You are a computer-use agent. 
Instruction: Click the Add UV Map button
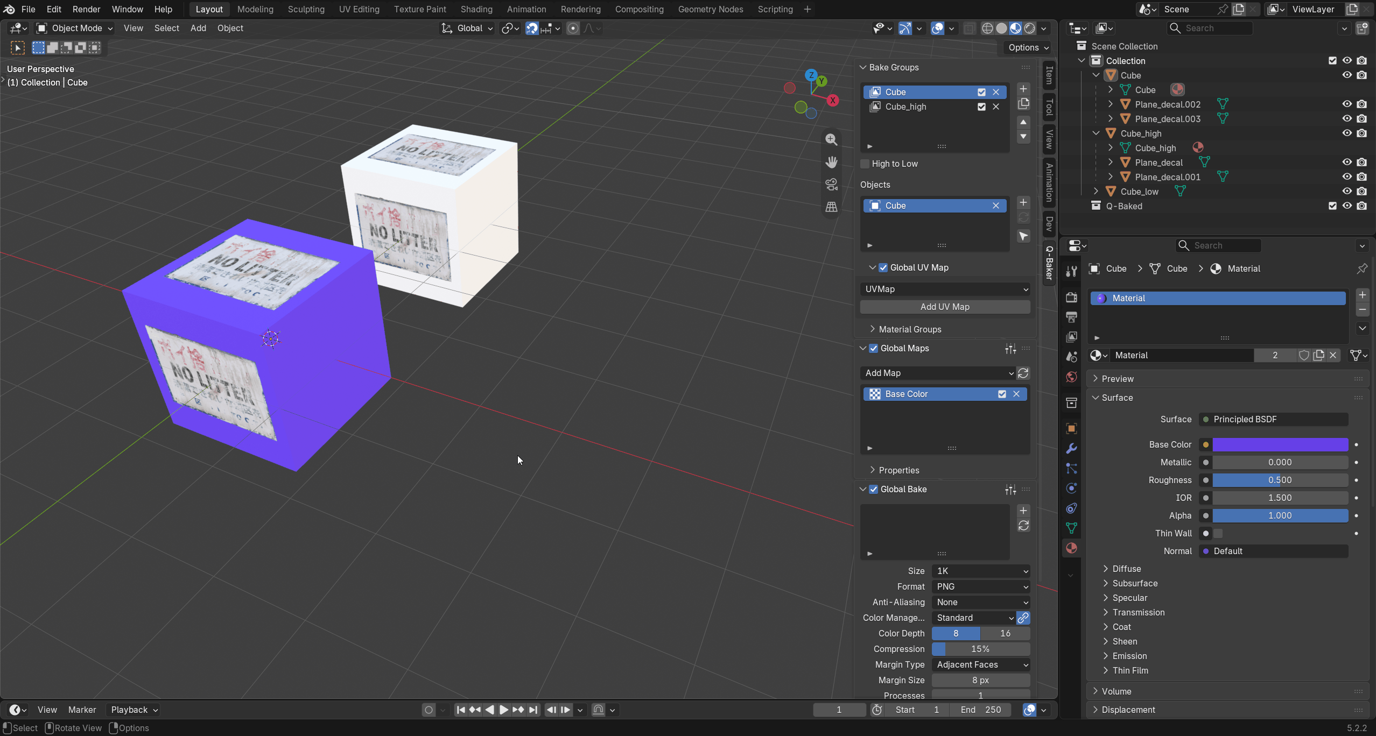click(945, 307)
